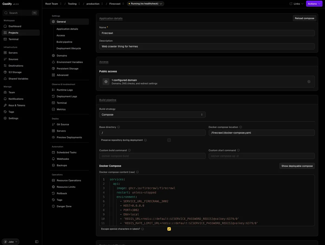325x245 pixels.
Task: Click the Scheduled Tasks icon
Action: 53,152
